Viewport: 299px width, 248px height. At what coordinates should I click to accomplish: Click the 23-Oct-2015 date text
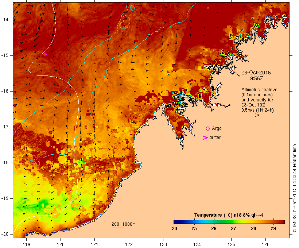click(256, 73)
